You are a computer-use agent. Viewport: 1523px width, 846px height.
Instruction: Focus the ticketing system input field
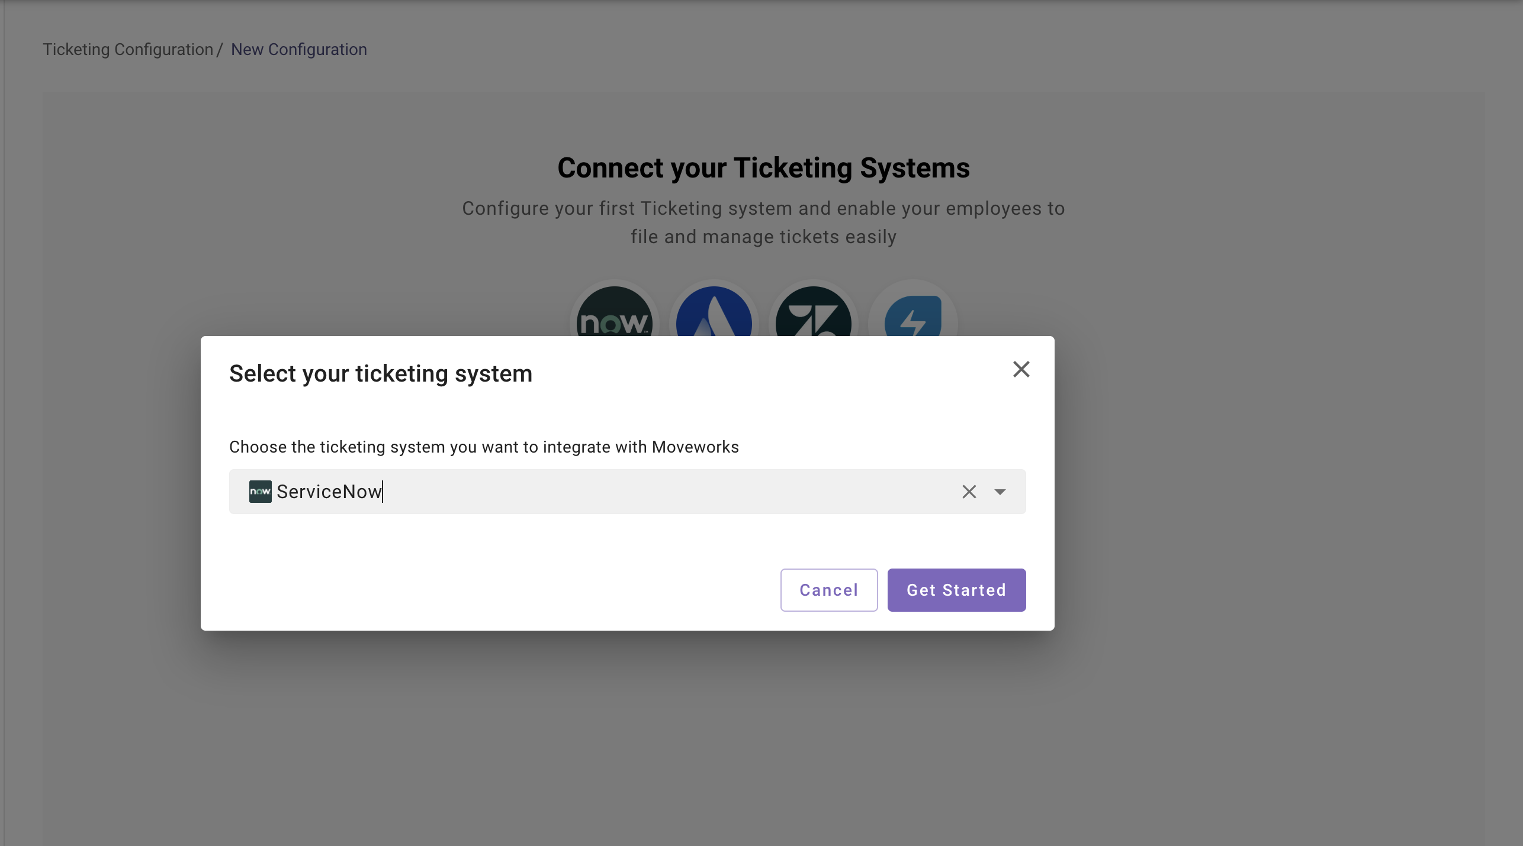(x=592, y=492)
